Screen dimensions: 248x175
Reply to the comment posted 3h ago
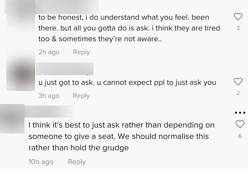point(81,96)
